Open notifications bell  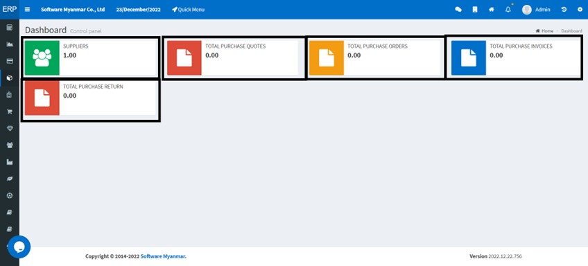508,10
